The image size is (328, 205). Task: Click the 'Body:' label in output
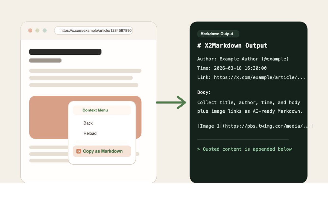click(x=204, y=92)
